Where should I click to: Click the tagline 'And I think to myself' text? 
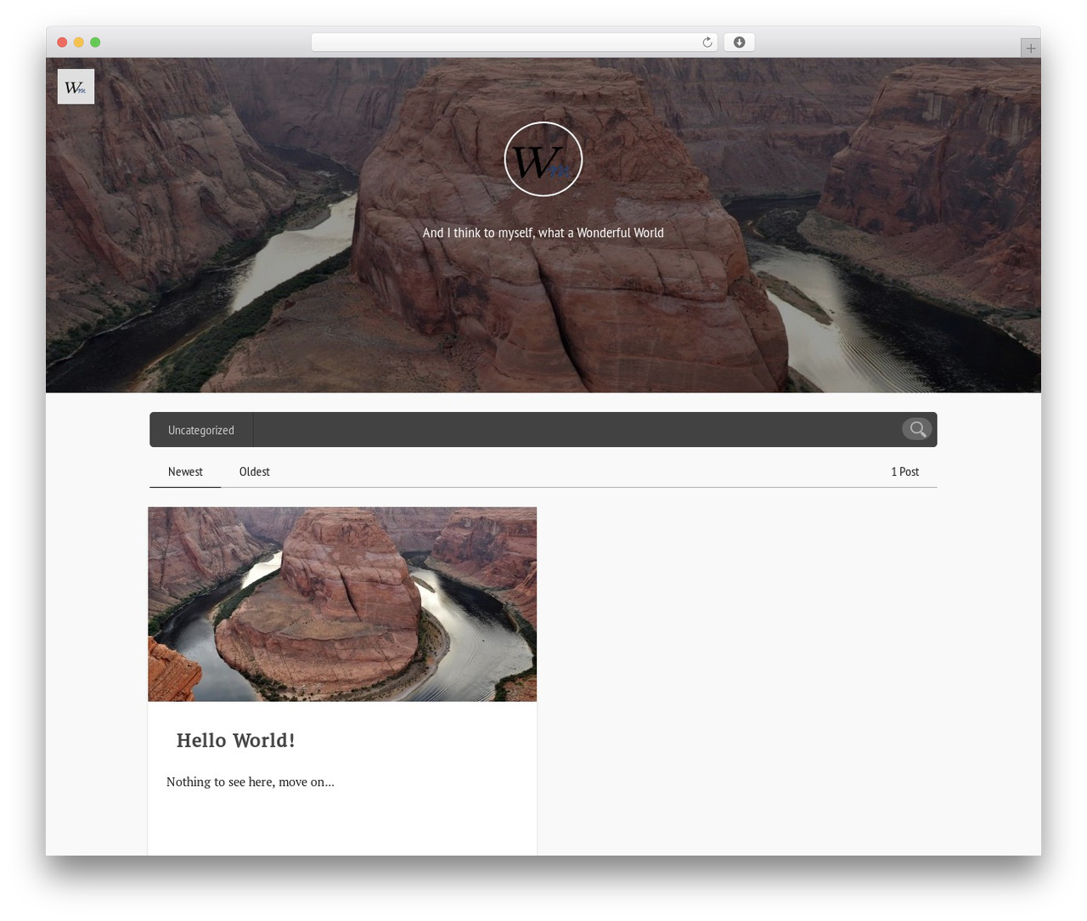coord(543,233)
